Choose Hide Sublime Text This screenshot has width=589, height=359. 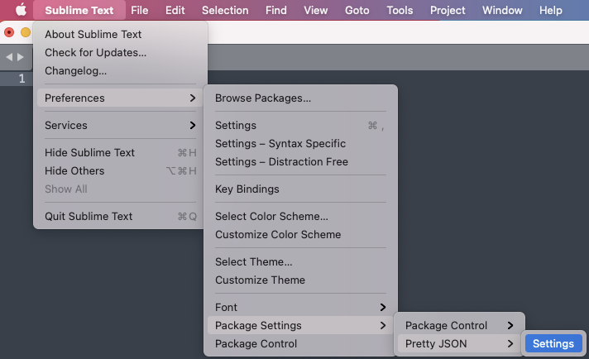(x=120, y=152)
